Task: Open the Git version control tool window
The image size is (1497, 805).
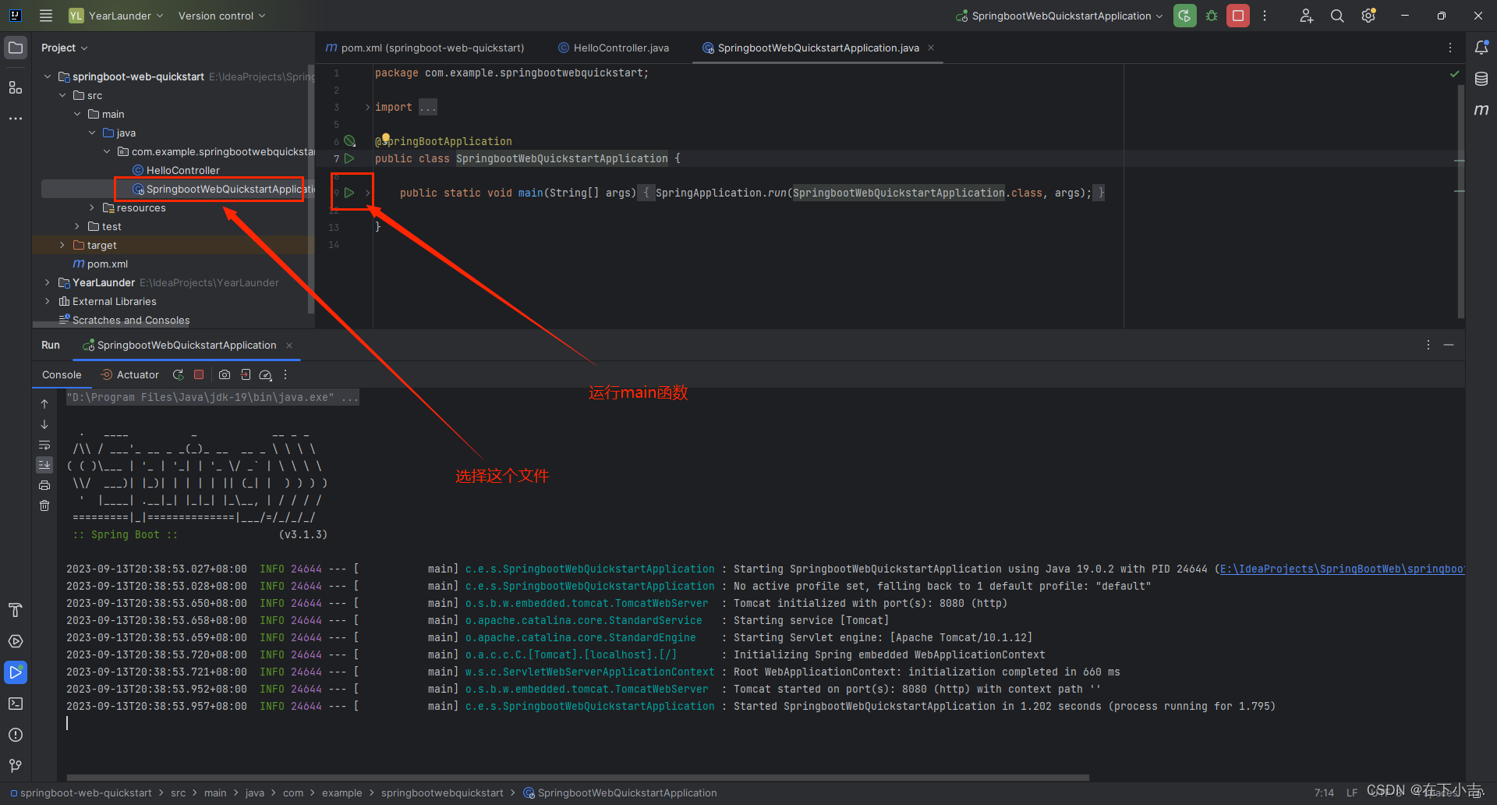Action: 16,766
